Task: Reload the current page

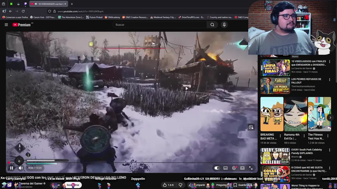Action: [x=23, y=11]
